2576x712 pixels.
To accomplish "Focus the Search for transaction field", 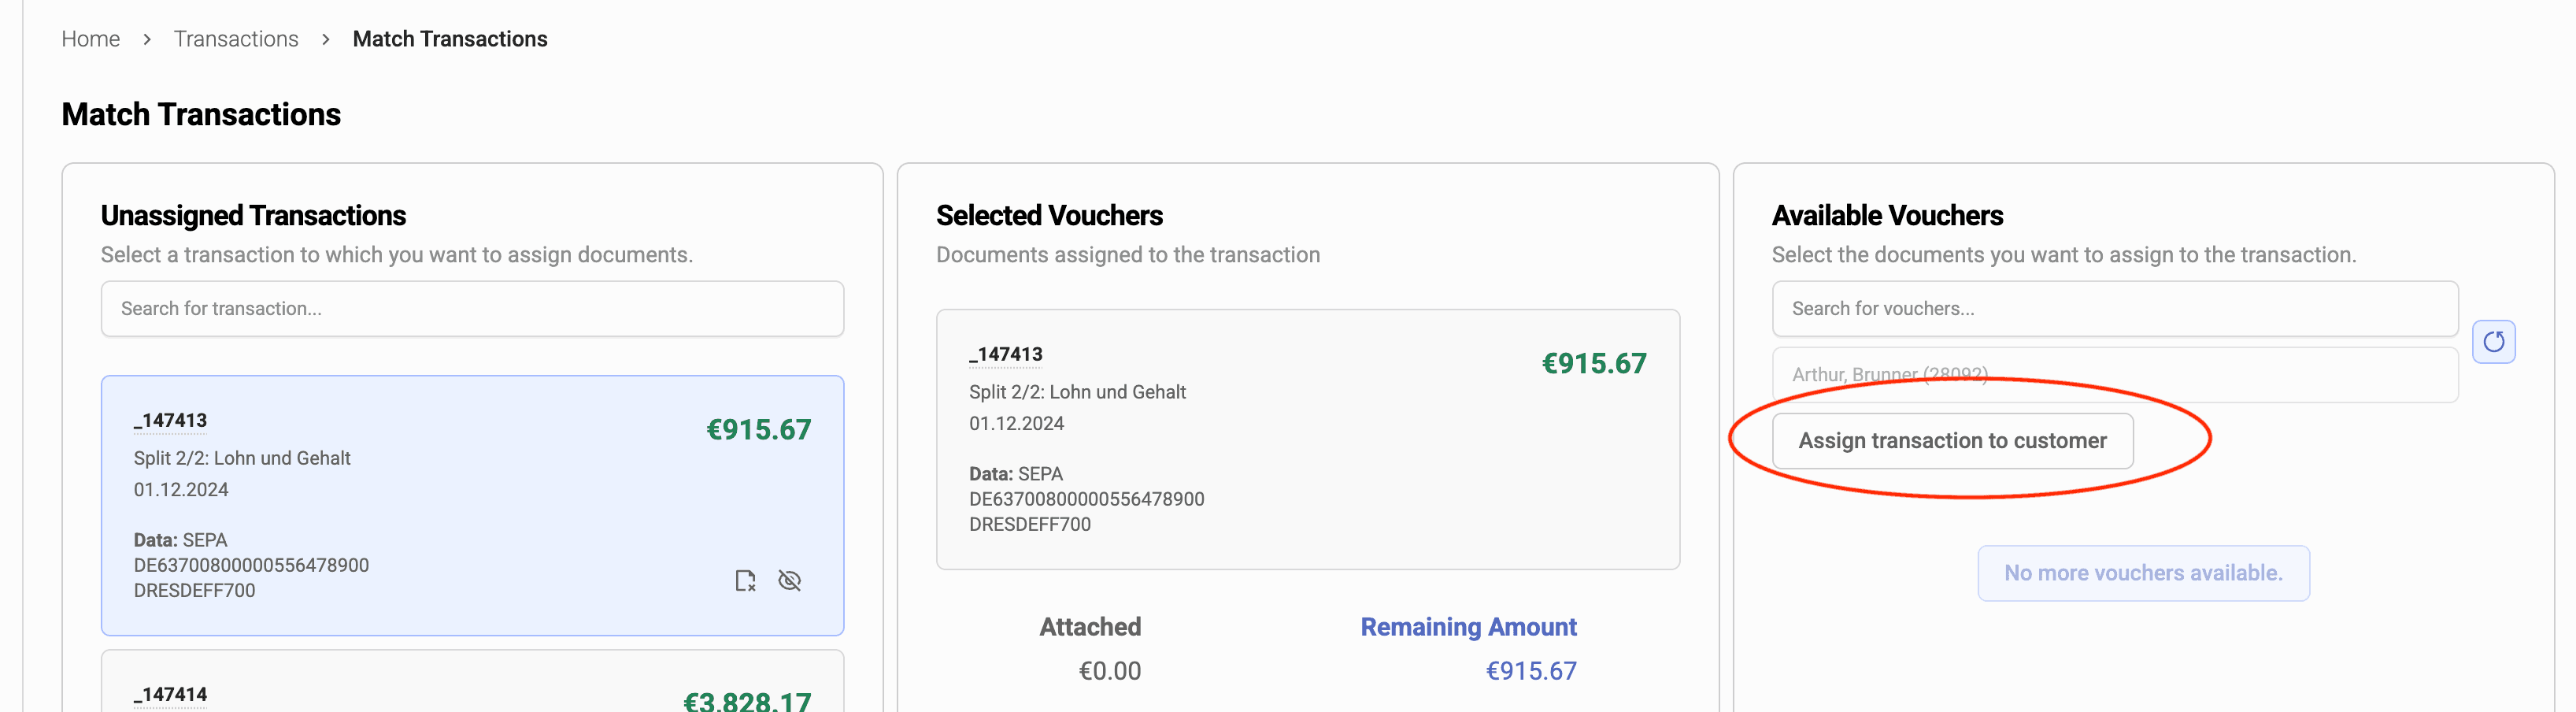I will (472, 309).
